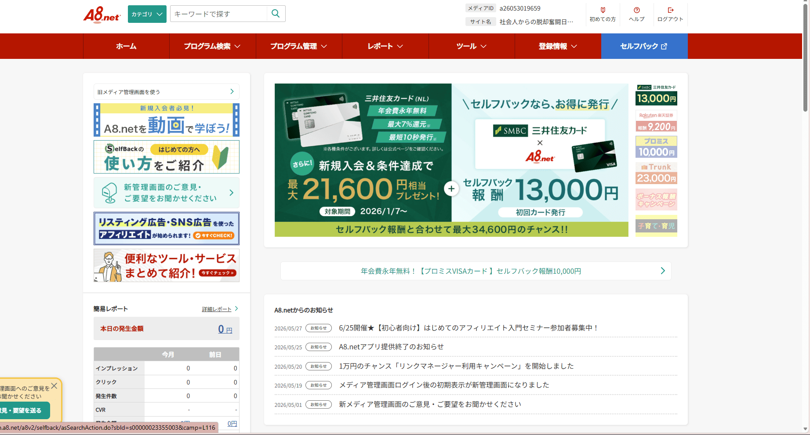The height and width of the screenshot is (435, 810).
Task: Expand the 登録情報 menu
Action: [558, 46]
